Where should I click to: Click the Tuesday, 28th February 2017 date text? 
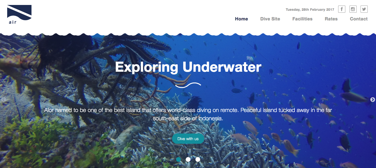coord(310,10)
